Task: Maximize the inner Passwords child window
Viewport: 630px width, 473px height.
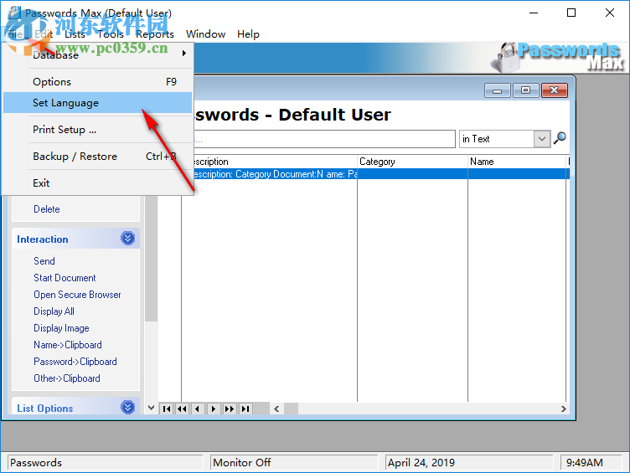Action: pyautogui.click(x=525, y=90)
